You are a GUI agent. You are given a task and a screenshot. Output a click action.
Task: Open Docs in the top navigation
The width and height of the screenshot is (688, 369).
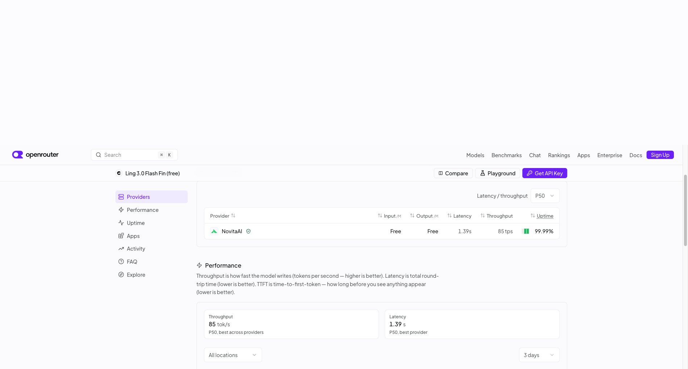635,155
